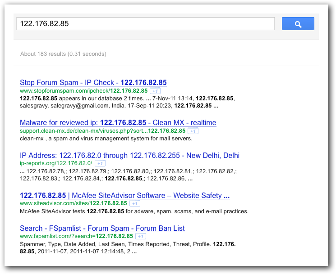Click +1 beside the siteadvisor.com URL
336x274 pixels.
tap(135, 203)
